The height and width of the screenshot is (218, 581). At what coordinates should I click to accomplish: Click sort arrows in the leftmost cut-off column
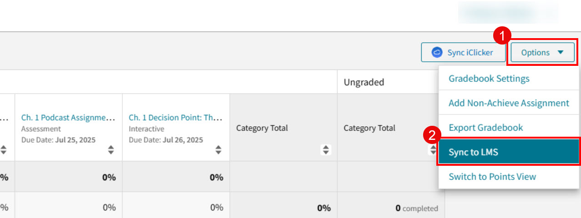pos(4,149)
